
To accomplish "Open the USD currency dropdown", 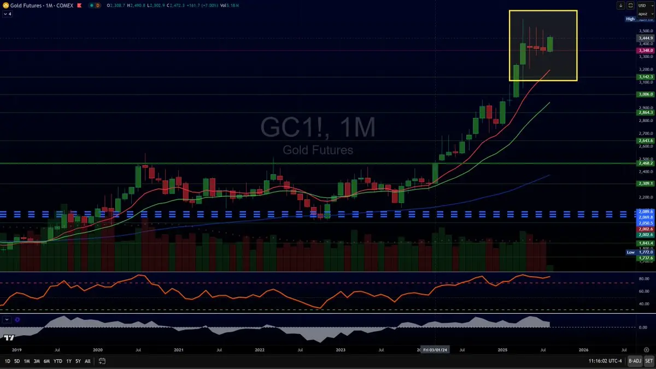I will pyautogui.click(x=646, y=5).
